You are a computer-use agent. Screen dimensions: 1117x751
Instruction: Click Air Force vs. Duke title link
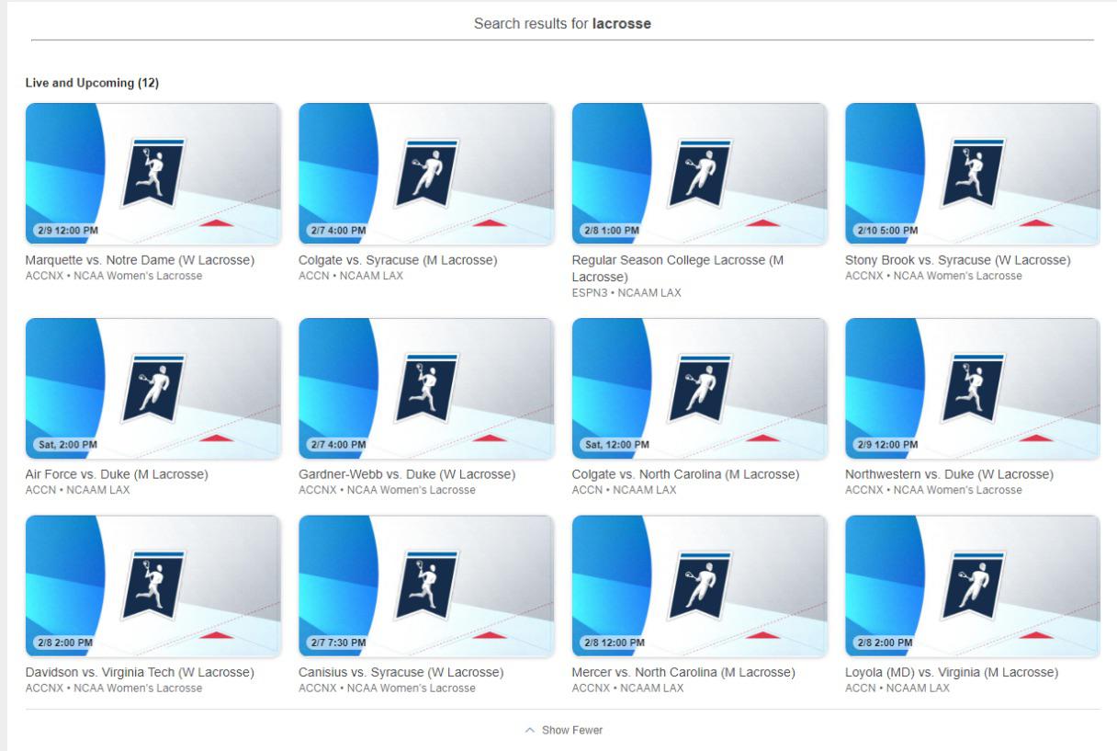[117, 474]
